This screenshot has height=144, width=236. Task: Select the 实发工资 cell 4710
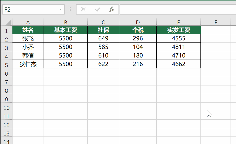pos(178,56)
